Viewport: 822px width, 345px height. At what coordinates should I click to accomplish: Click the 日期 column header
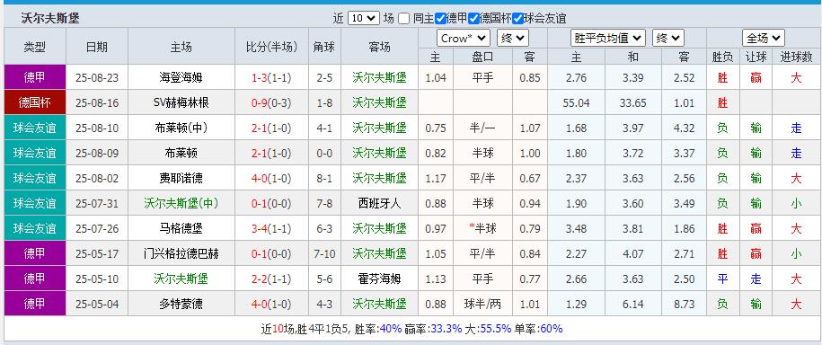point(97,48)
